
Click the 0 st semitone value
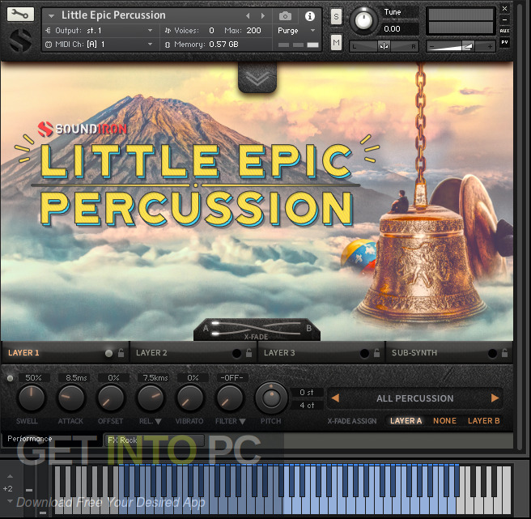click(307, 393)
